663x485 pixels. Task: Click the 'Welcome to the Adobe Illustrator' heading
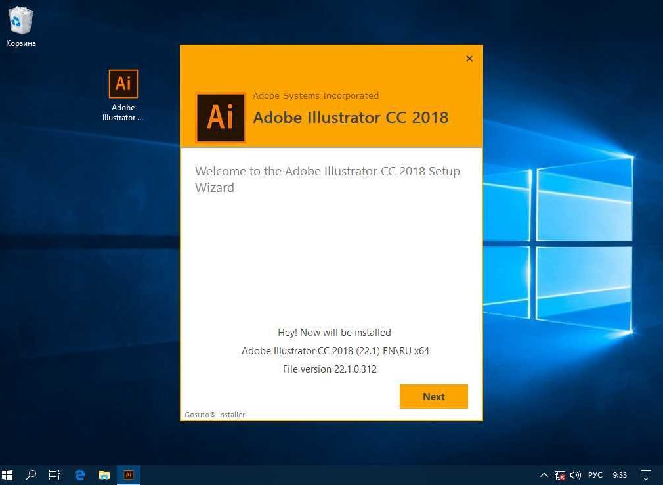[x=328, y=179]
